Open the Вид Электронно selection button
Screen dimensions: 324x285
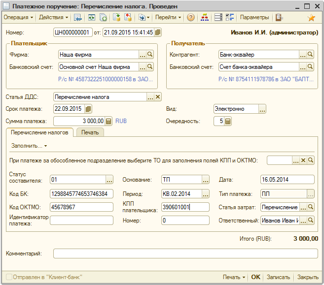coord(262,109)
